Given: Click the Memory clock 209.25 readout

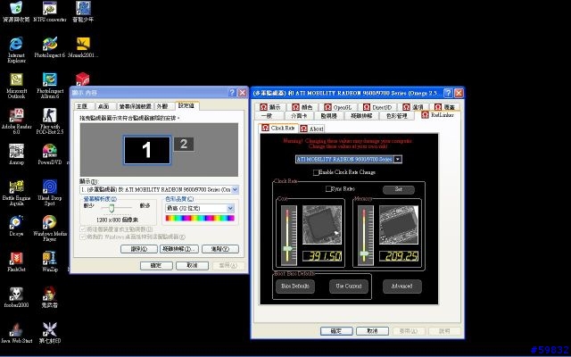Looking at the screenshot, I should [x=399, y=256].
